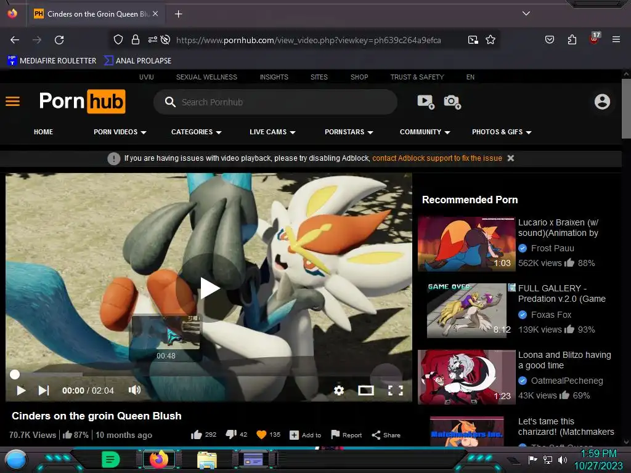Click the large center play button overlay
Viewport: 631px width, 473px height.
(x=210, y=288)
